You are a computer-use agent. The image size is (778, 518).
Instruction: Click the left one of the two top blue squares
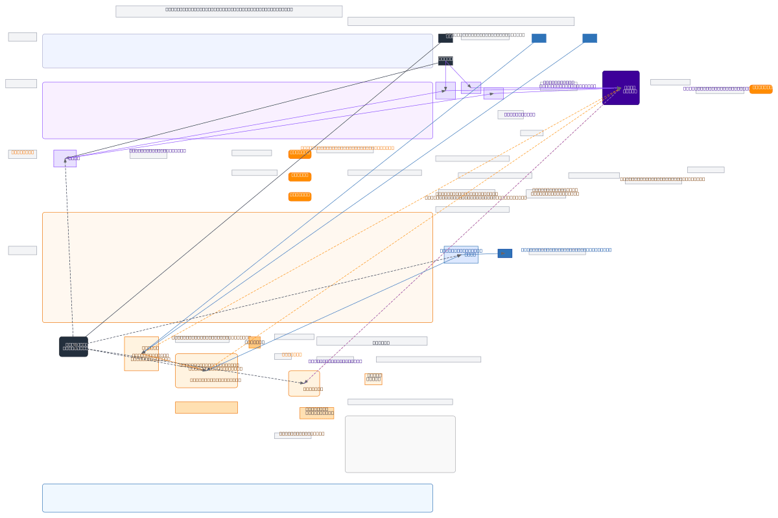539,38
